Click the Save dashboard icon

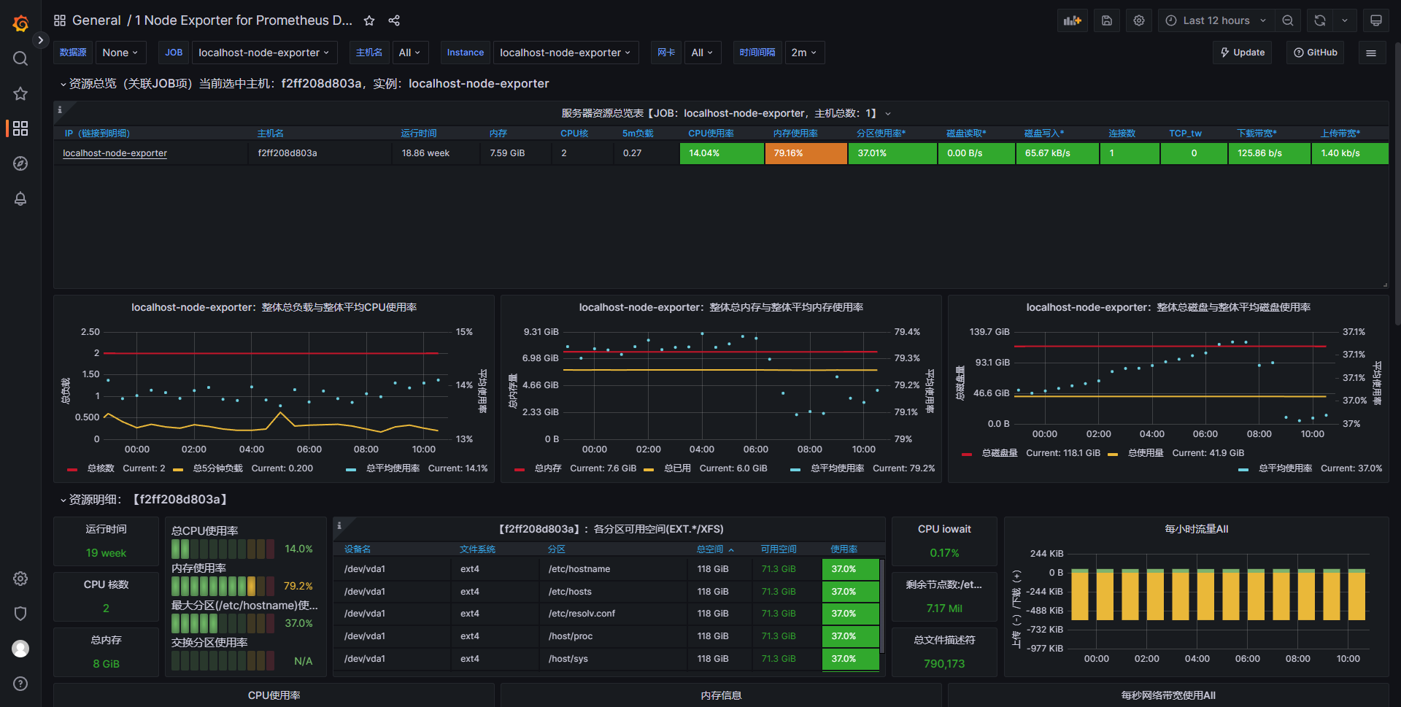coord(1106,20)
